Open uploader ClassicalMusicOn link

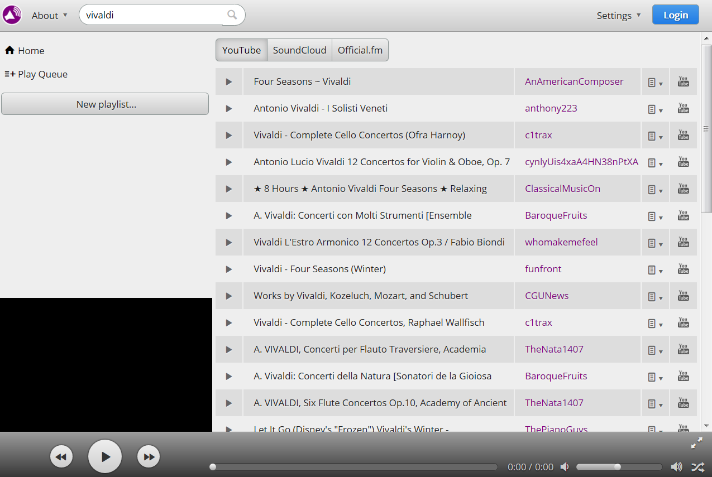click(562, 189)
